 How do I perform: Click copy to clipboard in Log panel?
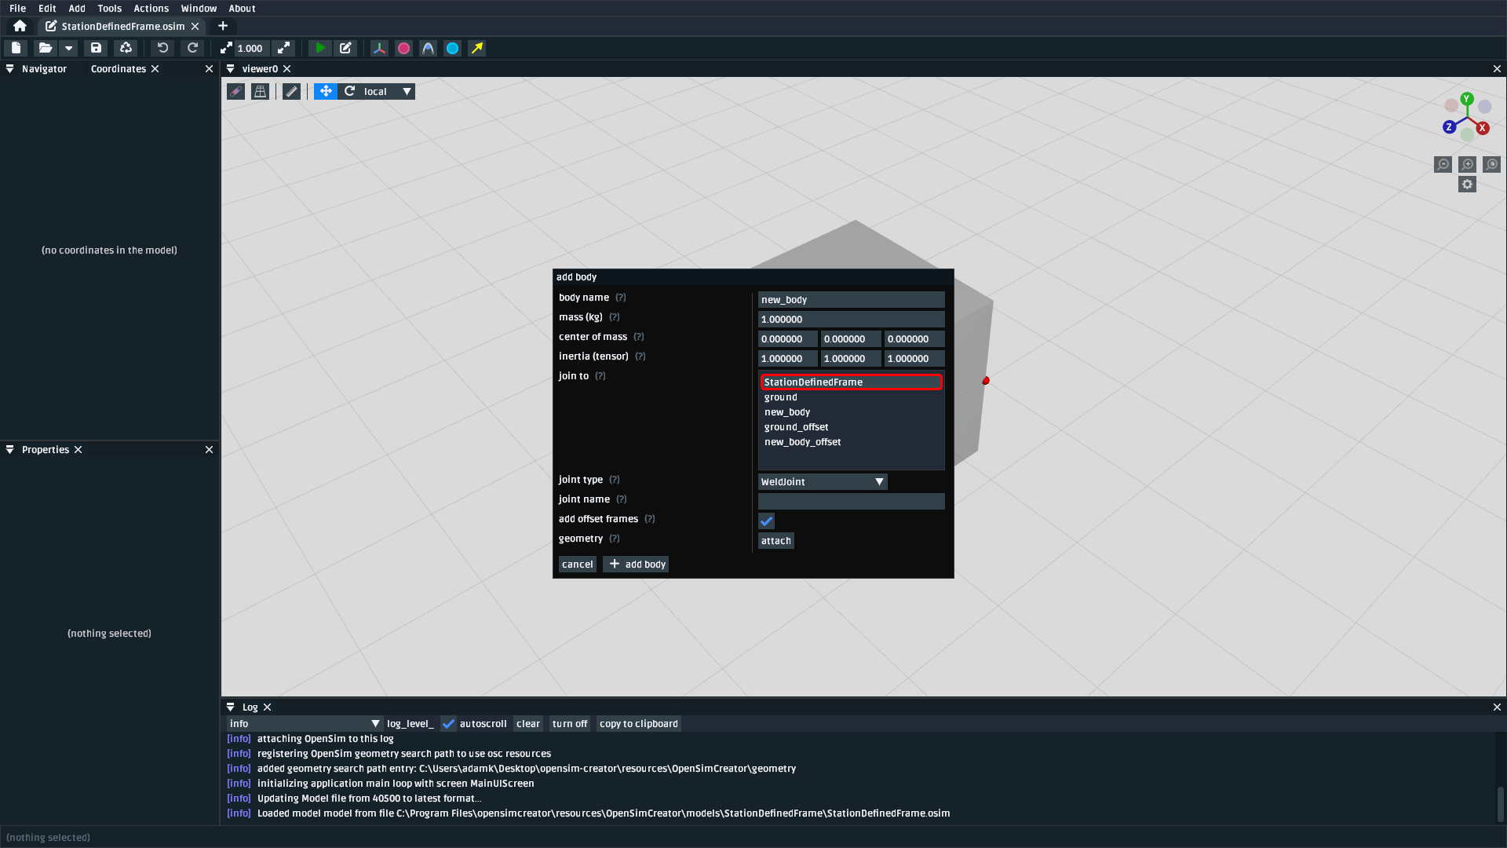[x=638, y=724]
